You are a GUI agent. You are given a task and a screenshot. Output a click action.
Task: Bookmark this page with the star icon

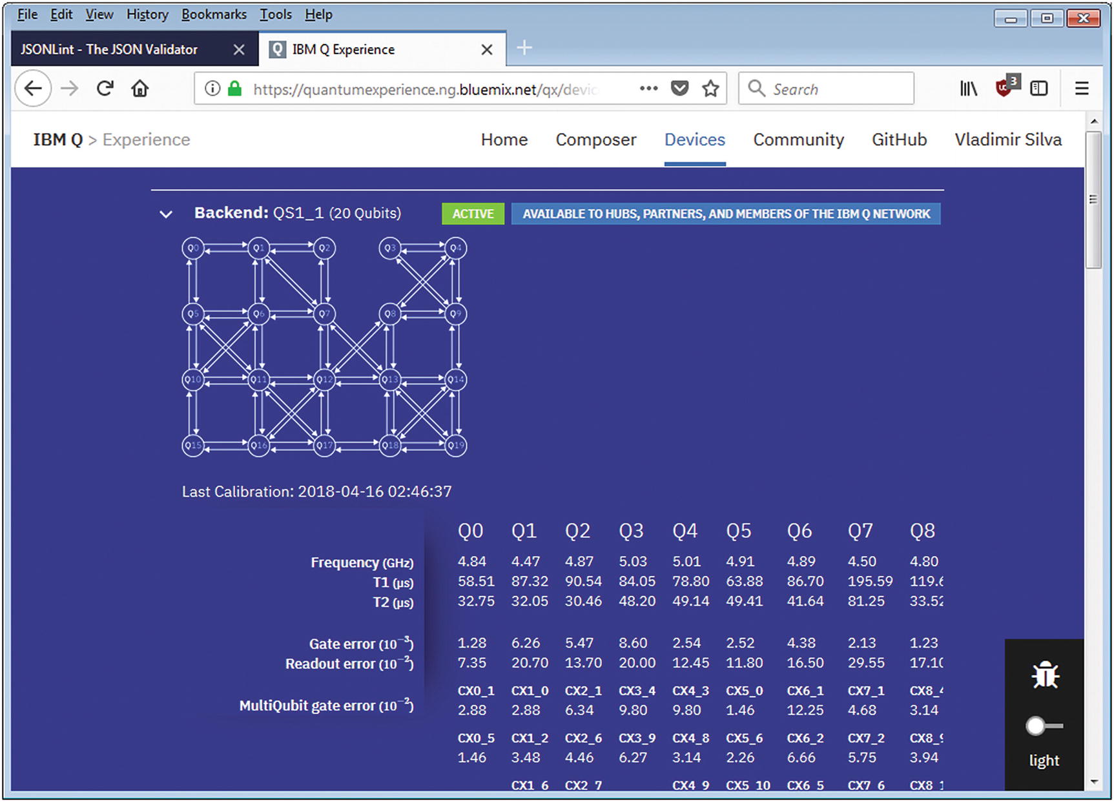(x=710, y=88)
